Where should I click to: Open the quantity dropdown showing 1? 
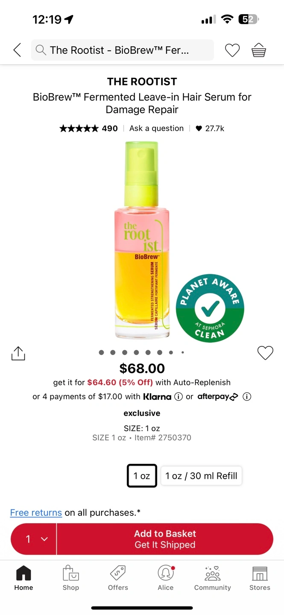tap(34, 539)
